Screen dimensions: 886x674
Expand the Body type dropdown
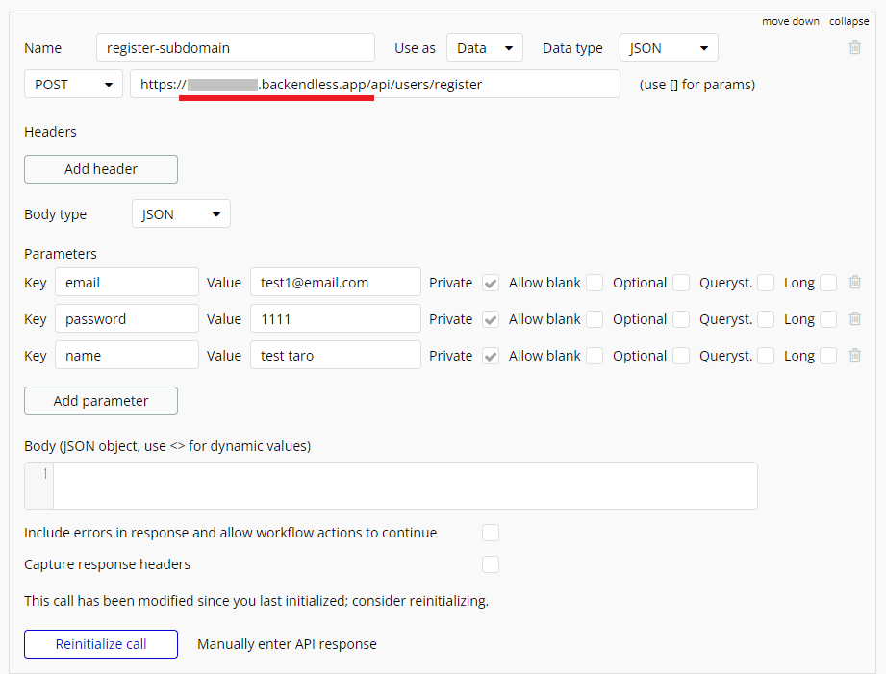click(181, 214)
